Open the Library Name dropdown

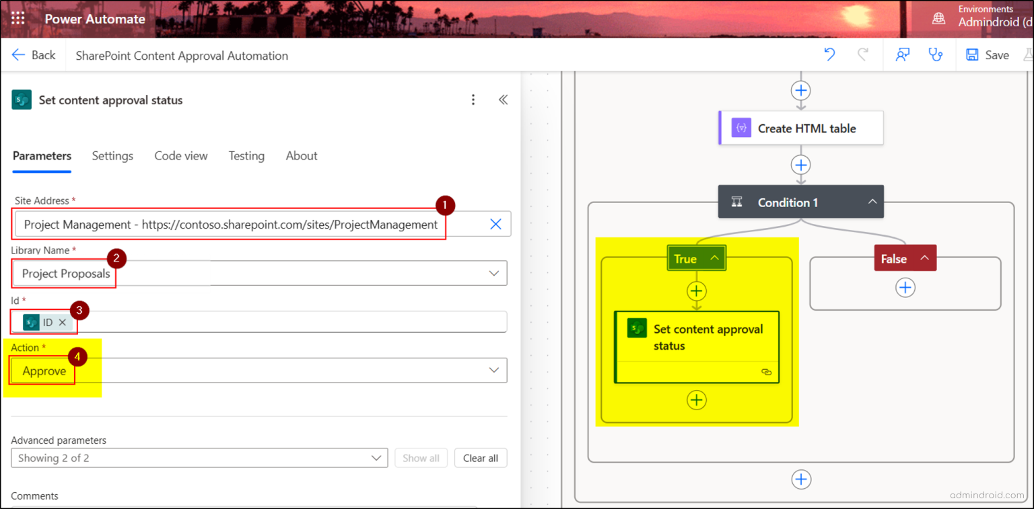pyautogui.click(x=493, y=273)
